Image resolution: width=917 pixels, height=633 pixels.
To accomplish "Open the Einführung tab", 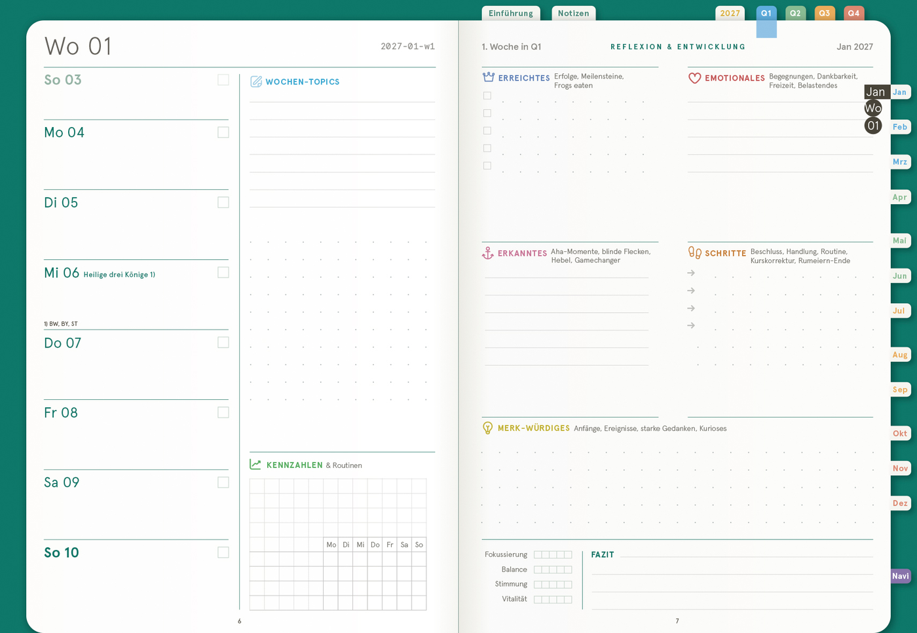I will coord(511,13).
